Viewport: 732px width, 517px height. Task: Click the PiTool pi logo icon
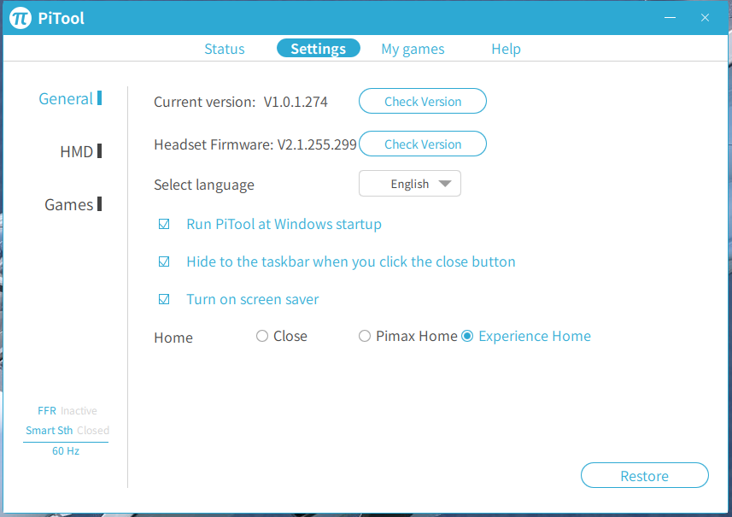[20, 18]
